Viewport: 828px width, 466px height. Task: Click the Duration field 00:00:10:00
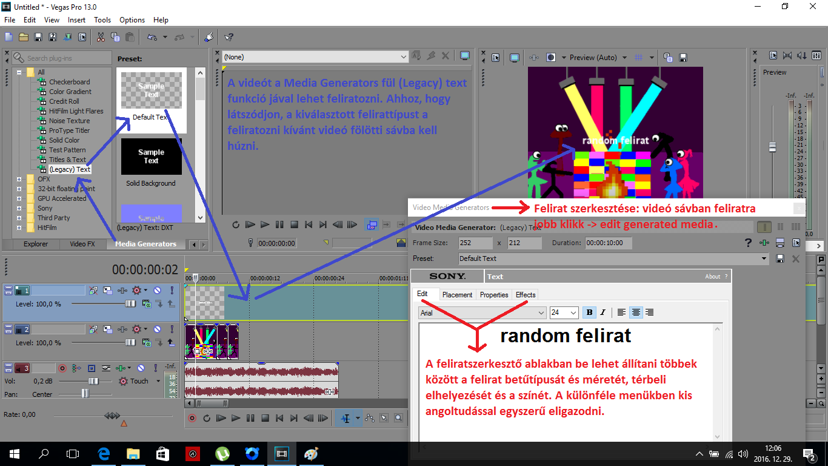click(x=608, y=243)
